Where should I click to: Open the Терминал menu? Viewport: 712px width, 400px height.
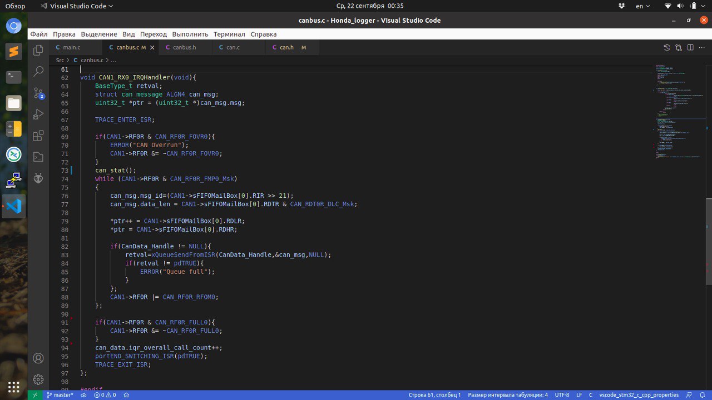click(x=229, y=34)
